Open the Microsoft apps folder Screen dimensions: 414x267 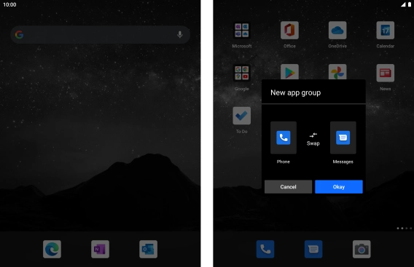click(x=241, y=31)
